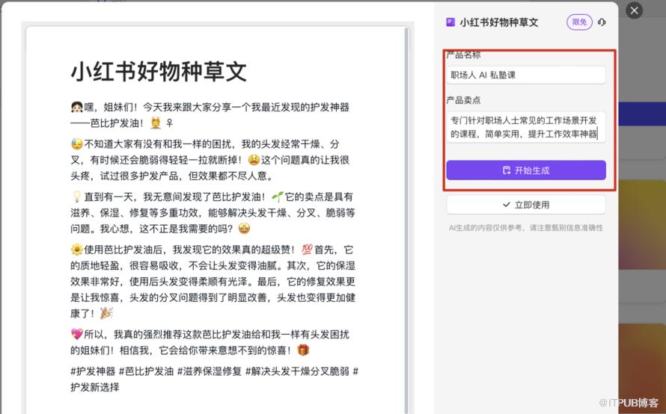The image size is (666, 414).
Task: Click the document preview scrollbar
Action: [406, 220]
